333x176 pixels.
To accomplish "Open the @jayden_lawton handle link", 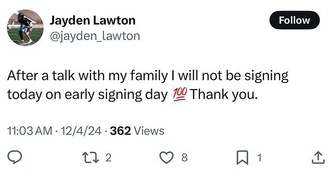I will point(95,36).
